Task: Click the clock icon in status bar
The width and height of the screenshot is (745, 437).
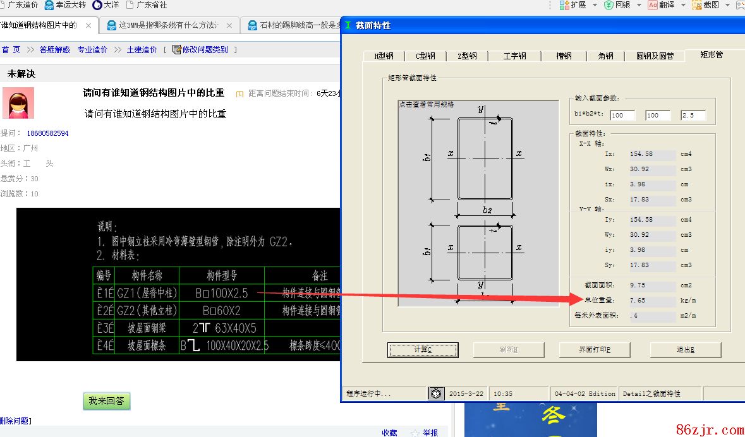Action: [x=436, y=393]
